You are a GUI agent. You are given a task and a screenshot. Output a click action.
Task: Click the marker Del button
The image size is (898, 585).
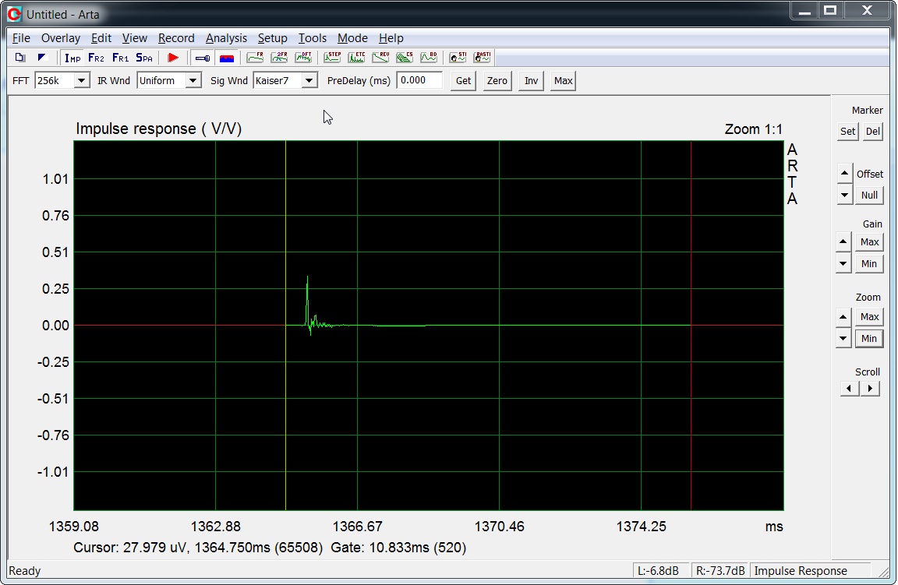click(x=873, y=132)
